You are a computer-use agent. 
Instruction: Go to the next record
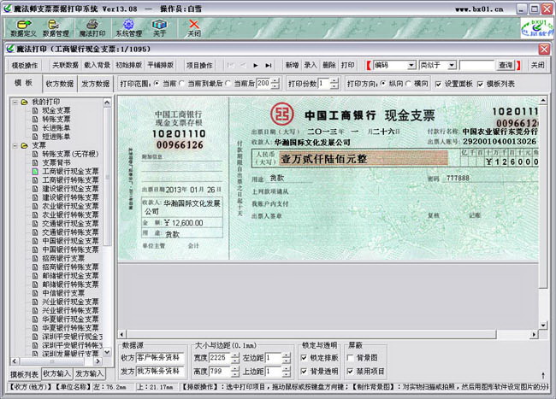255,65
